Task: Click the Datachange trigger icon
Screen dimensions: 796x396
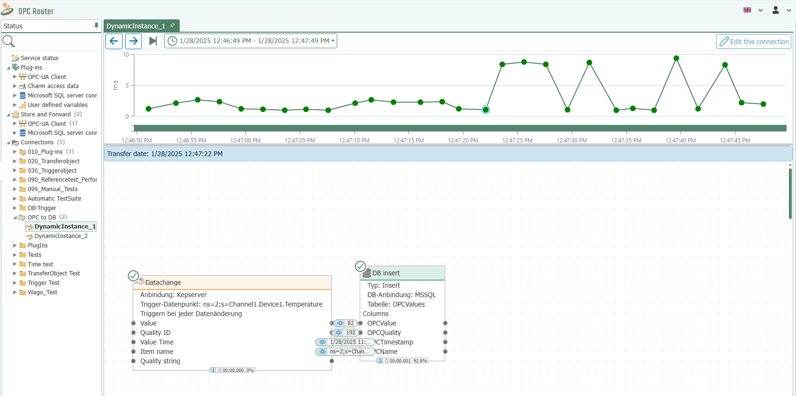Action: click(140, 282)
